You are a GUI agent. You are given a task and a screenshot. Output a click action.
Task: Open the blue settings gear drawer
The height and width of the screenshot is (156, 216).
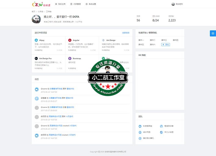click(x=213, y=33)
